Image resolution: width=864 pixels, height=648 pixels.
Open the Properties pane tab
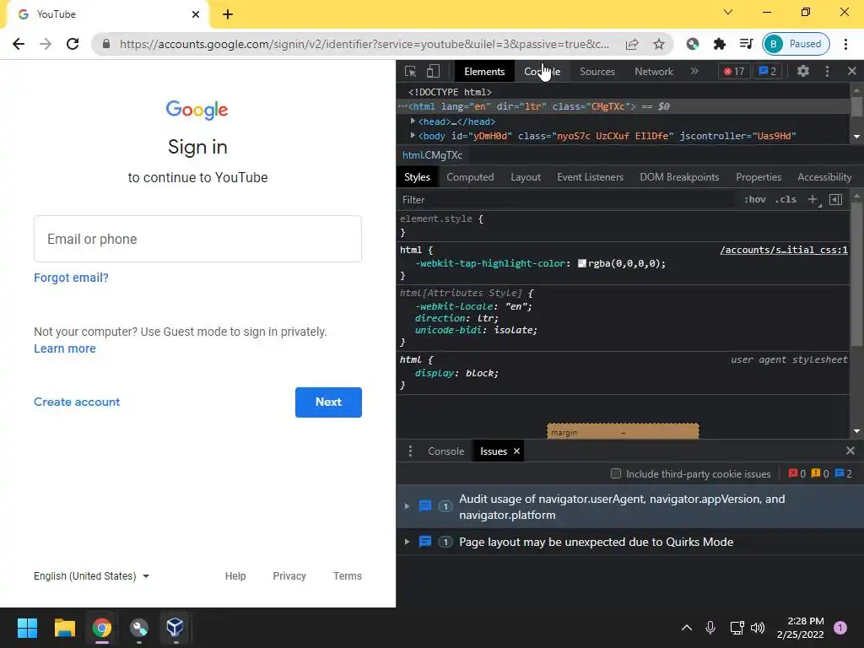(x=759, y=177)
